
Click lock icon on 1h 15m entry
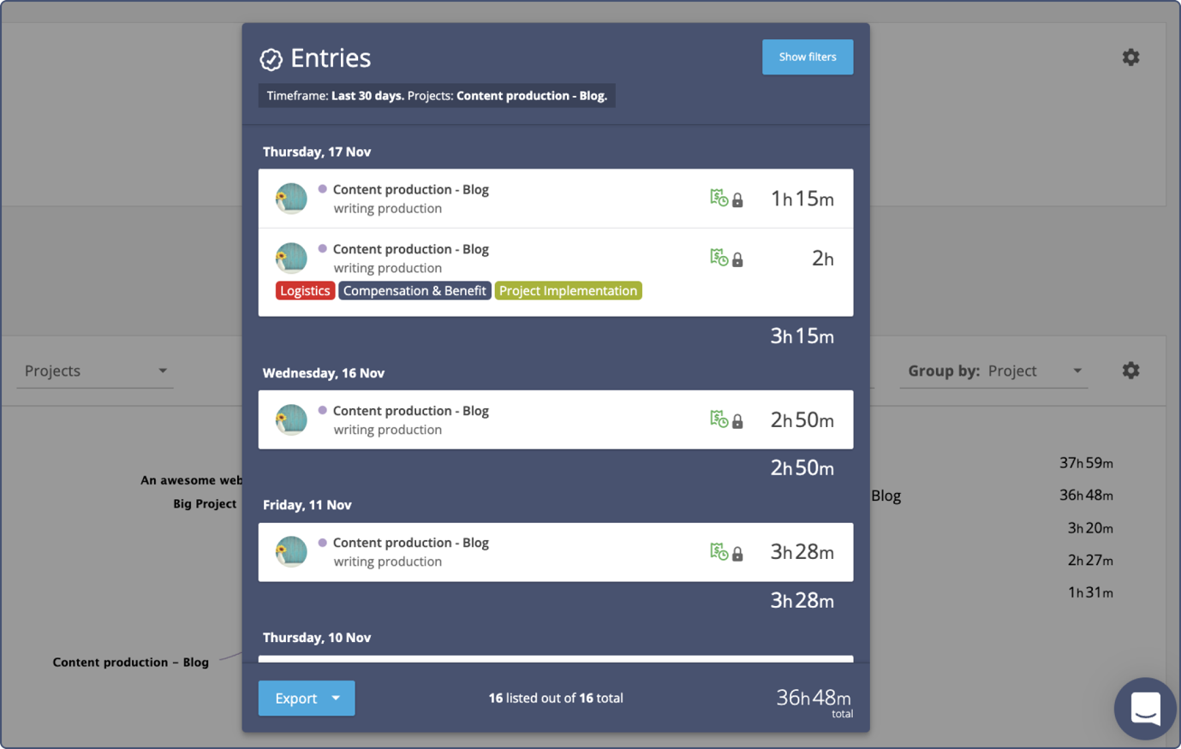pos(737,200)
